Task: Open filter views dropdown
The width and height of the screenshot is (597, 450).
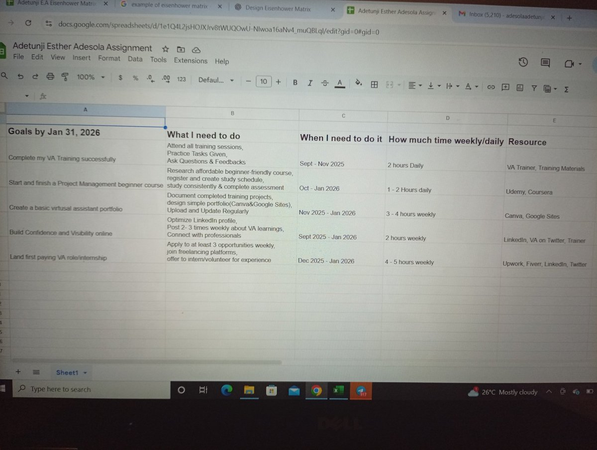Action: click(550, 89)
